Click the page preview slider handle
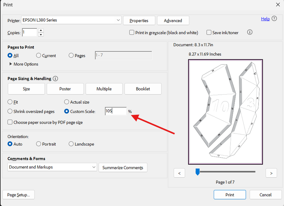284x206 pixels. (198, 171)
